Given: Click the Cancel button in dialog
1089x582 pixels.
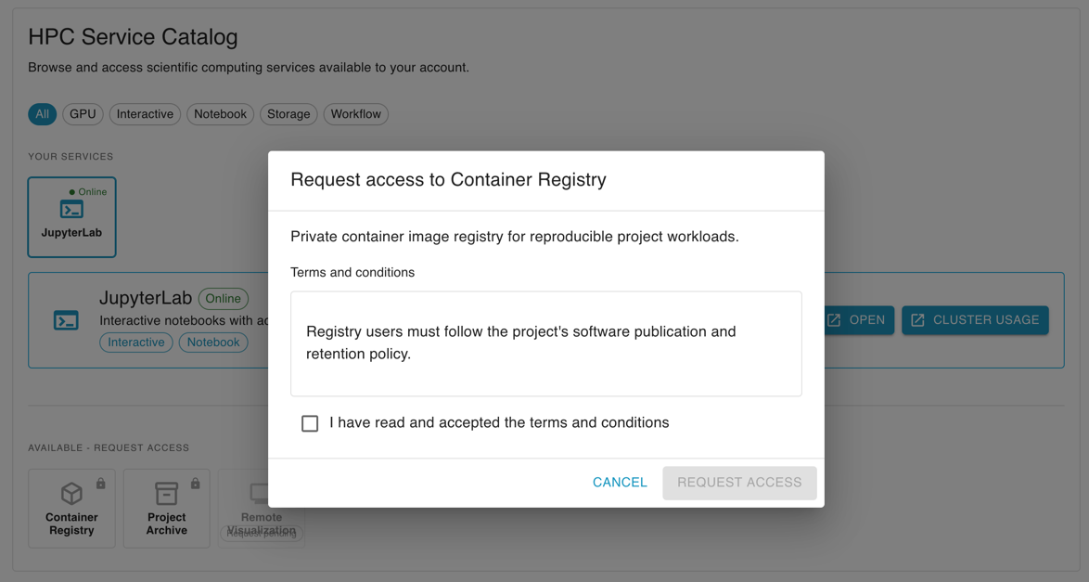Looking at the screenshot, I should 620,483.
